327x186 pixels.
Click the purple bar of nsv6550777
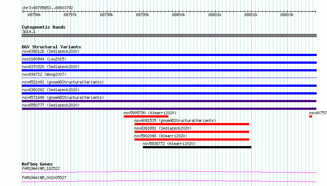click(x=169, y=109)
